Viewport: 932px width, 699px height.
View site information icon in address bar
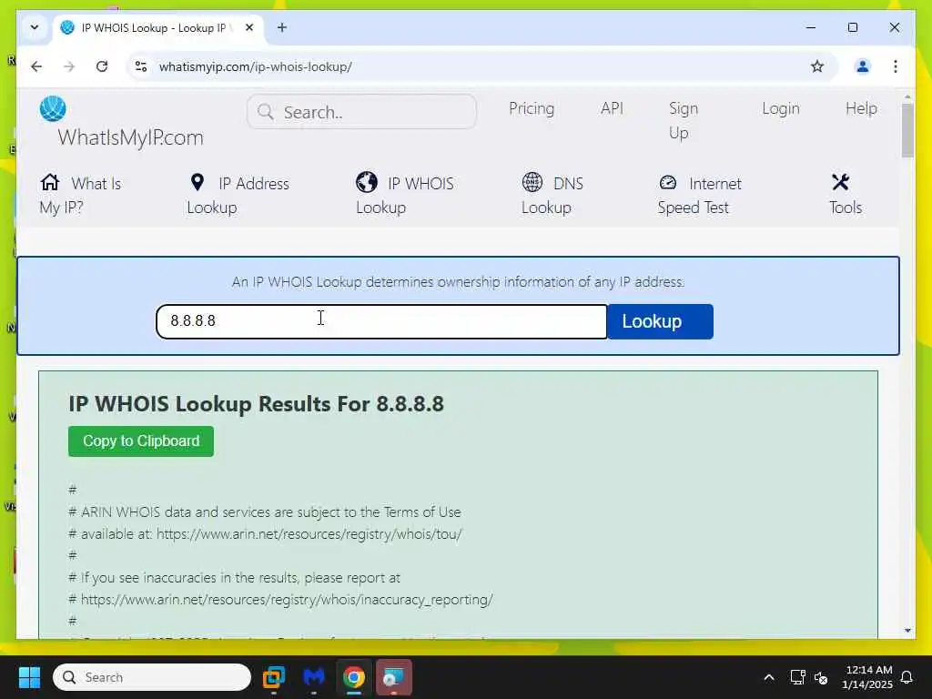(141, 66)
